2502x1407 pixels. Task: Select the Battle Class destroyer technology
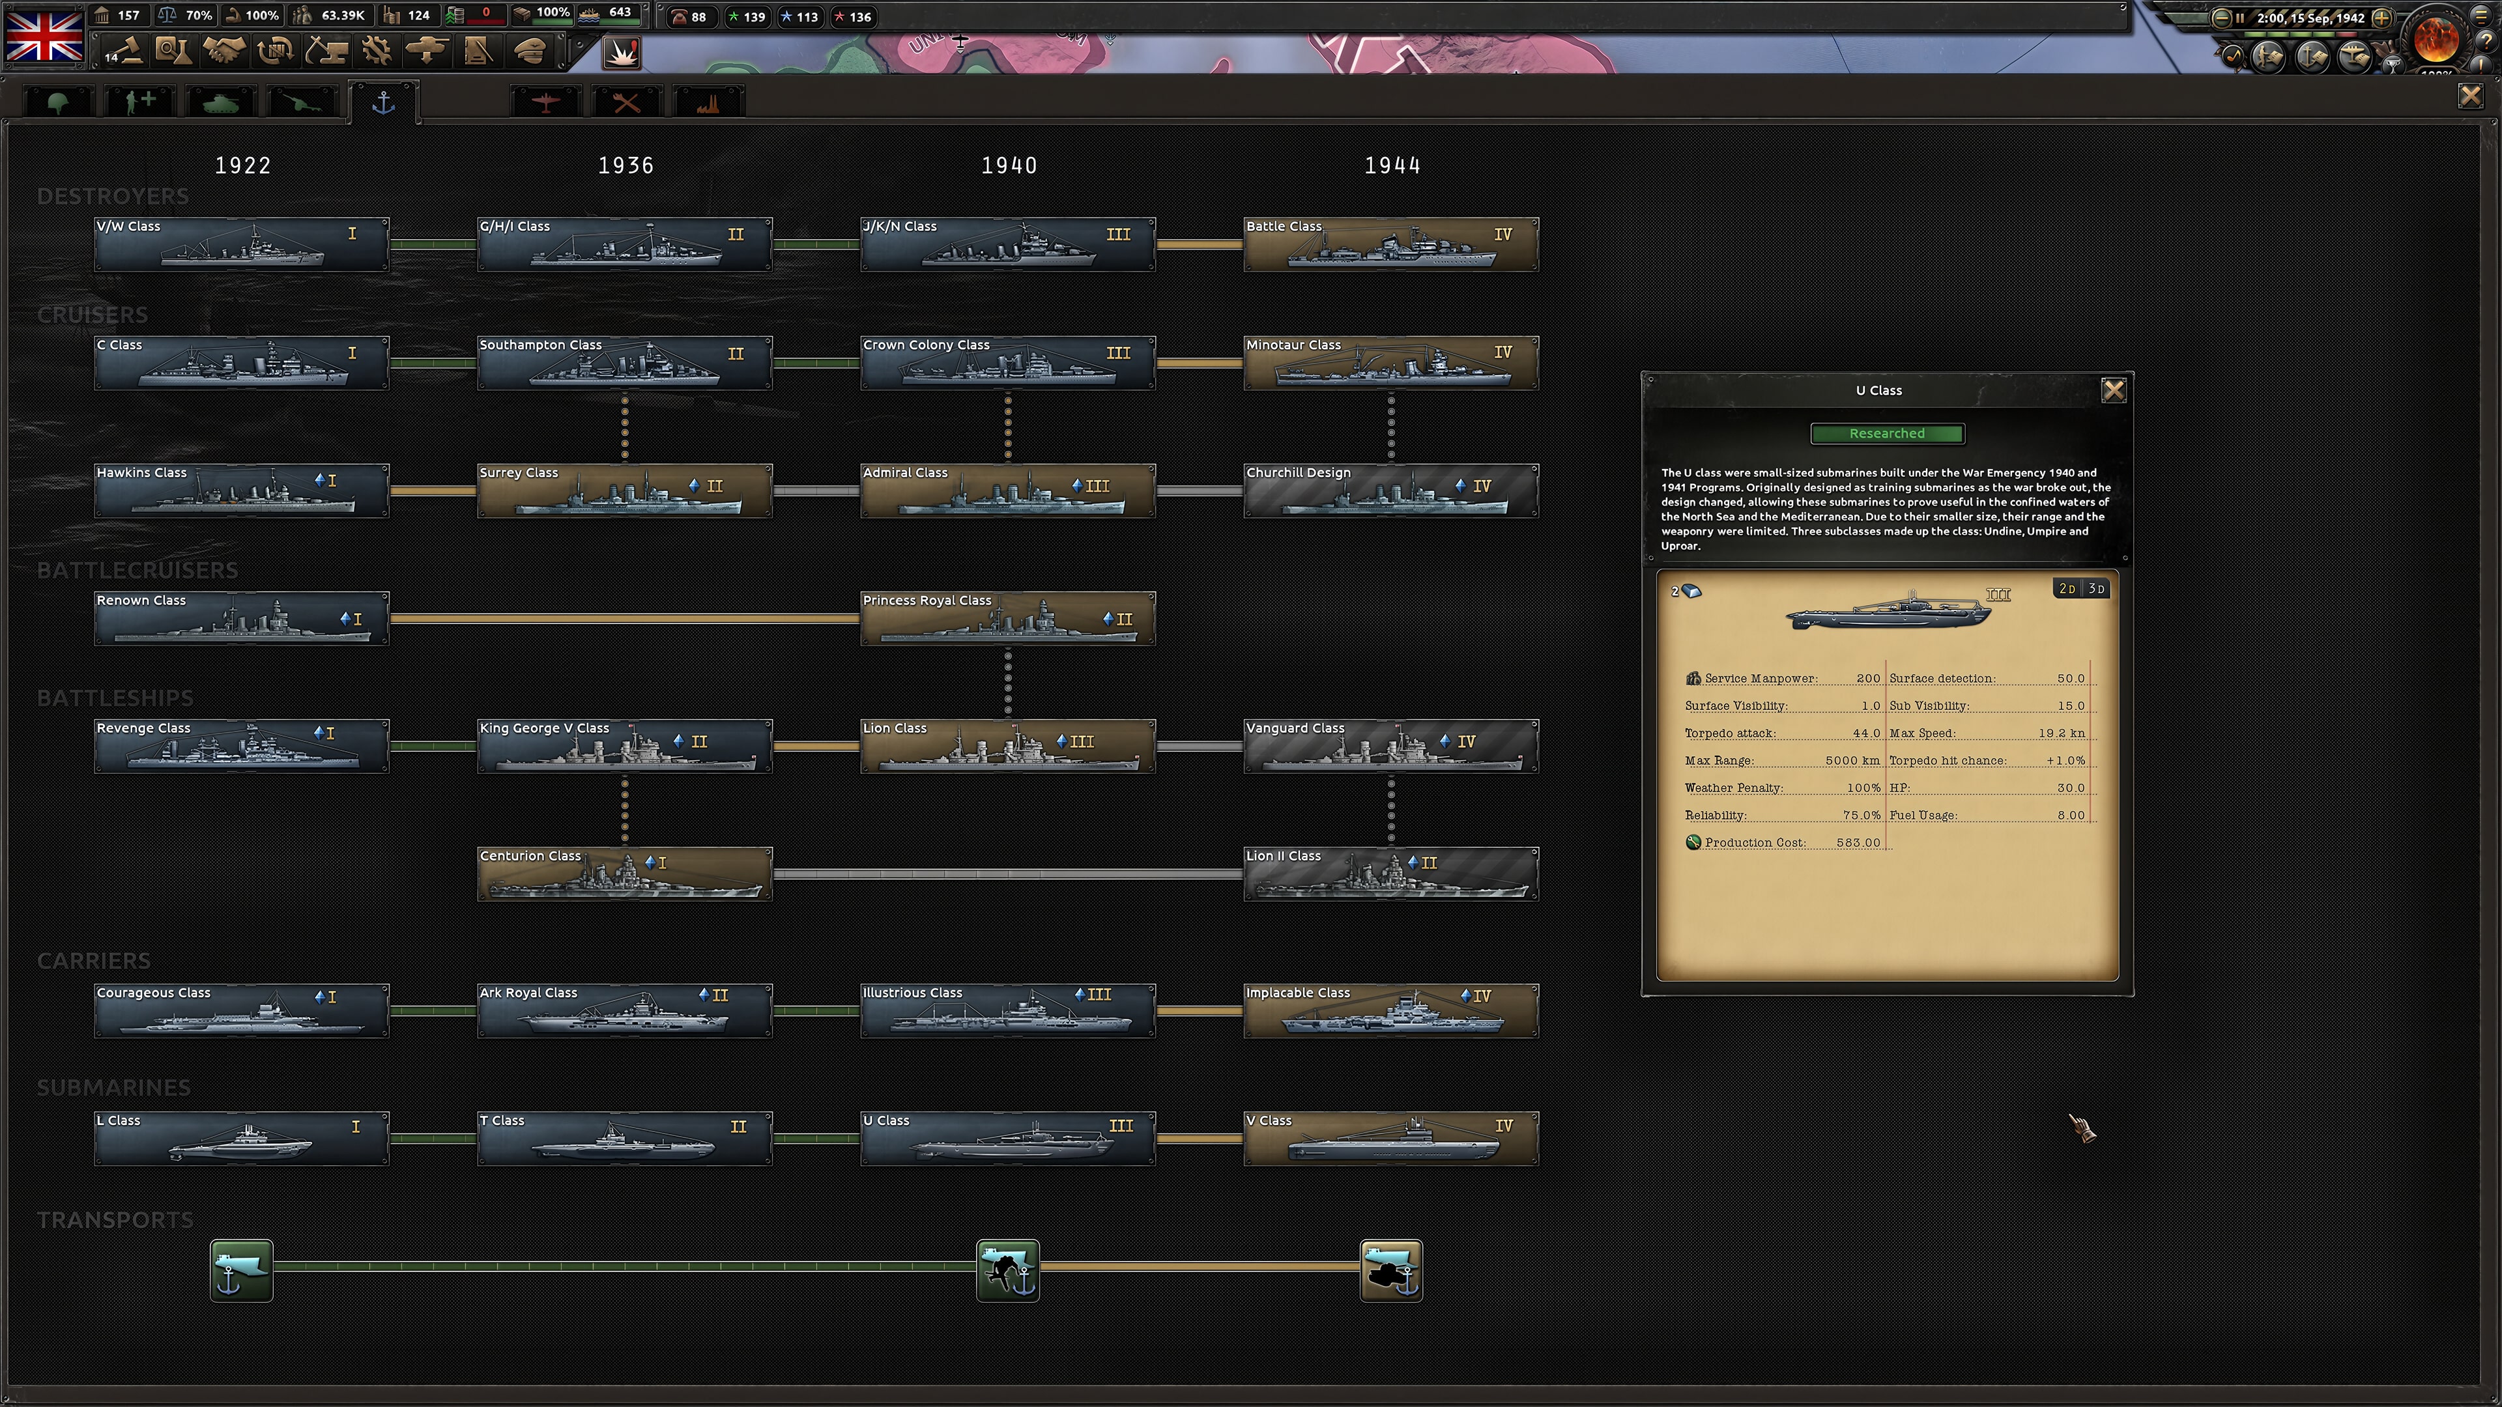click(1391, 244)
